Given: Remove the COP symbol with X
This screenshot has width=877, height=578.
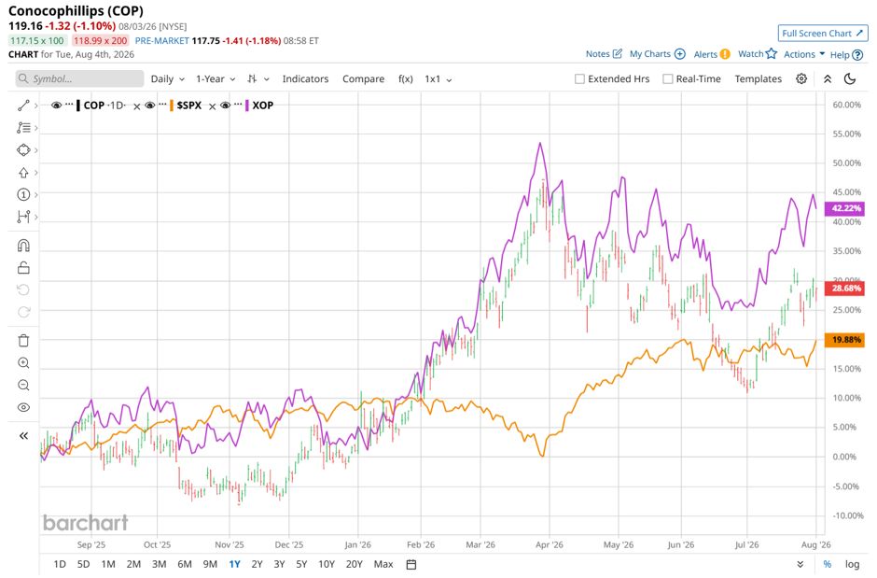Looking at the screenshot, I should click(x=136, y=106).
